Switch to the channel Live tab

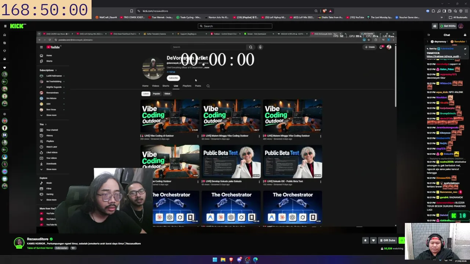176,86
